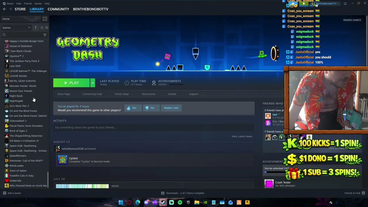The width and height of the screenshot is (368, 207).
Task: Open the Points Shop link
Action: (122, 94)
